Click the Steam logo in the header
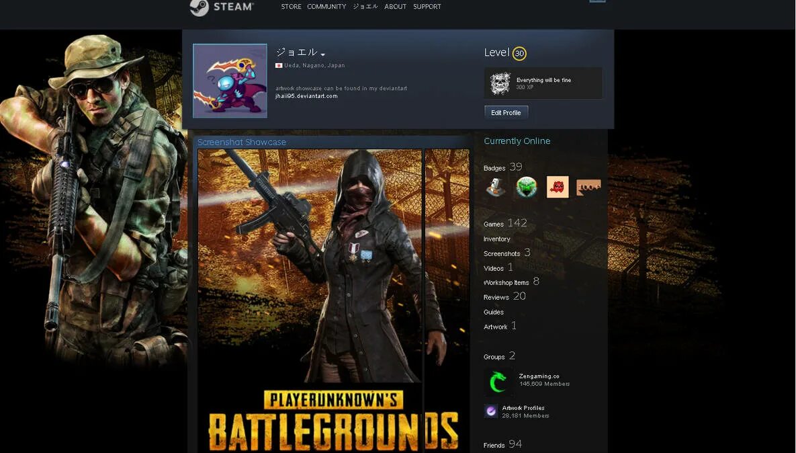 pos(222,7)
